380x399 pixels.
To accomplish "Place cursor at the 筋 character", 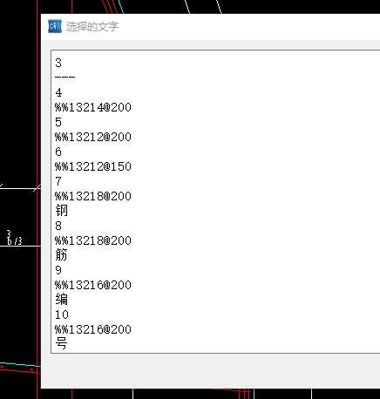I will 61,255.
